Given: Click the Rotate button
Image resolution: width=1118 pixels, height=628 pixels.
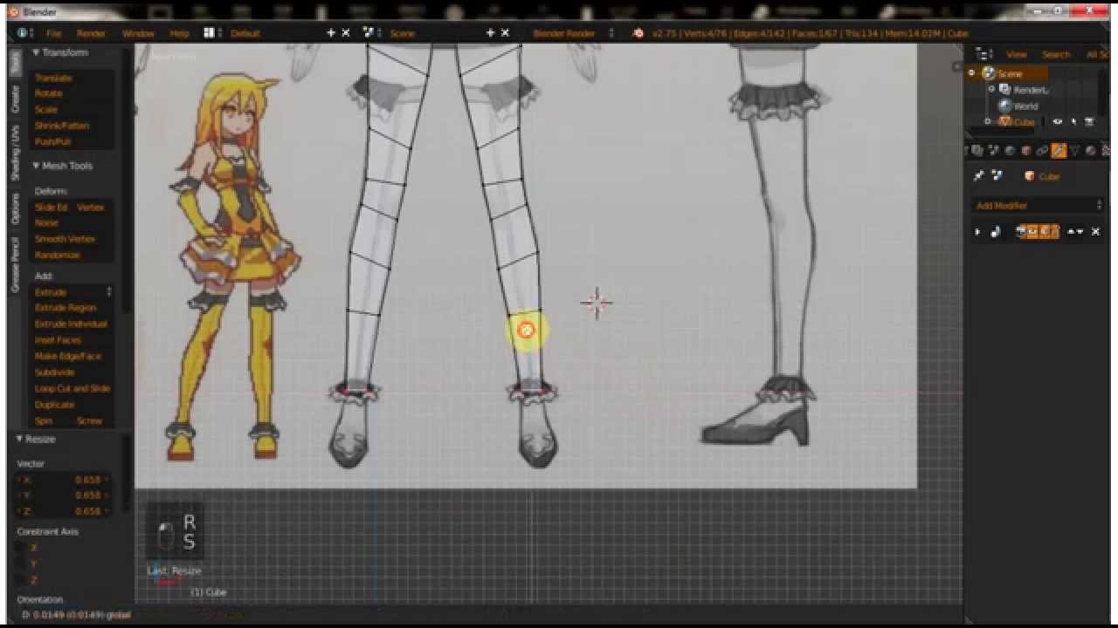Looking at the screenshot, I should (73, 93).
